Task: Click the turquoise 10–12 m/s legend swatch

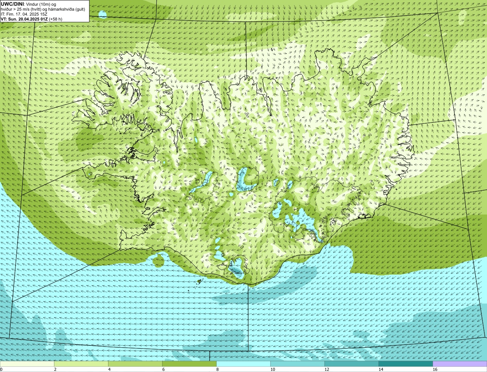Action: coord(298,364)
